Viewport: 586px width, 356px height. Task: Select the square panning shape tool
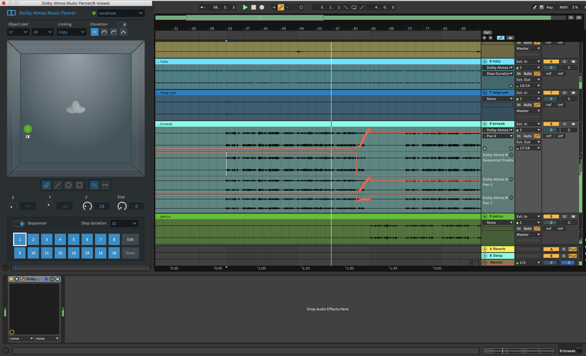[79, 185]
